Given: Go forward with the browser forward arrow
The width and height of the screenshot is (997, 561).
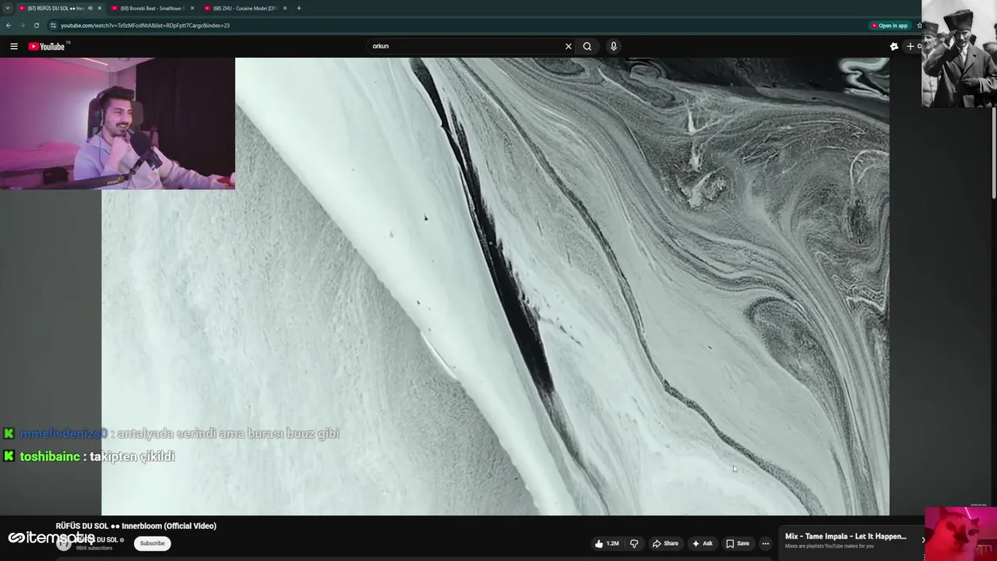Looking at the screenshot, I should 22,25.
